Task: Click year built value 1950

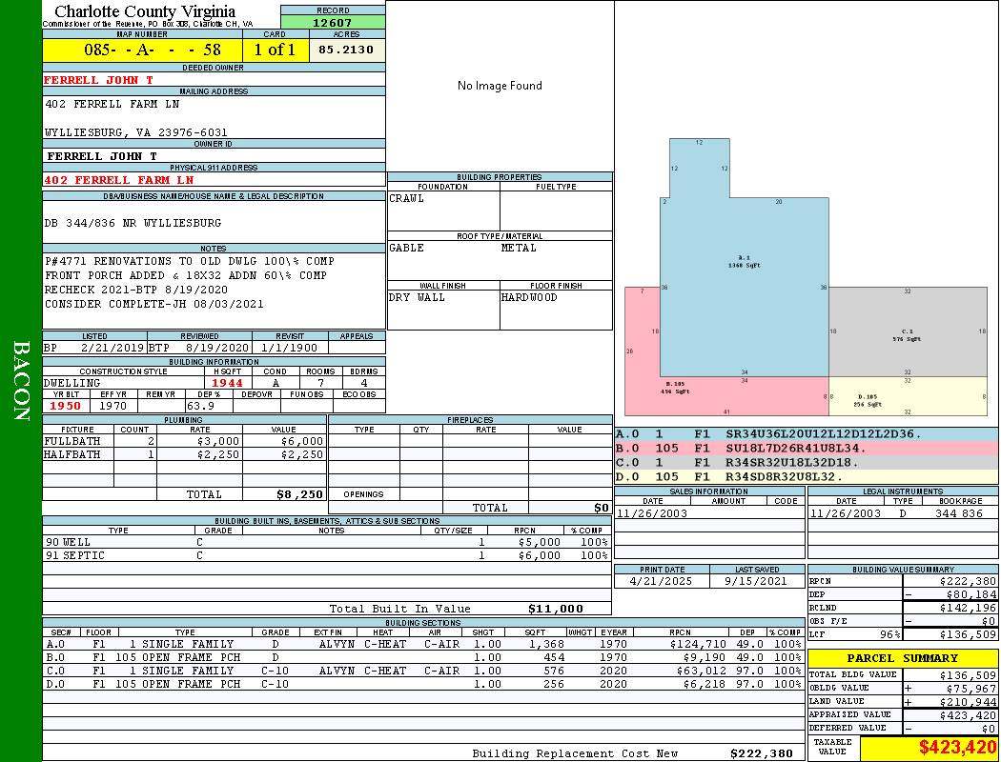Action: 65,406
